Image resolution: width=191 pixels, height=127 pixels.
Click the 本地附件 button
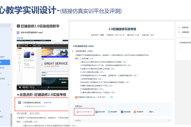138,112
